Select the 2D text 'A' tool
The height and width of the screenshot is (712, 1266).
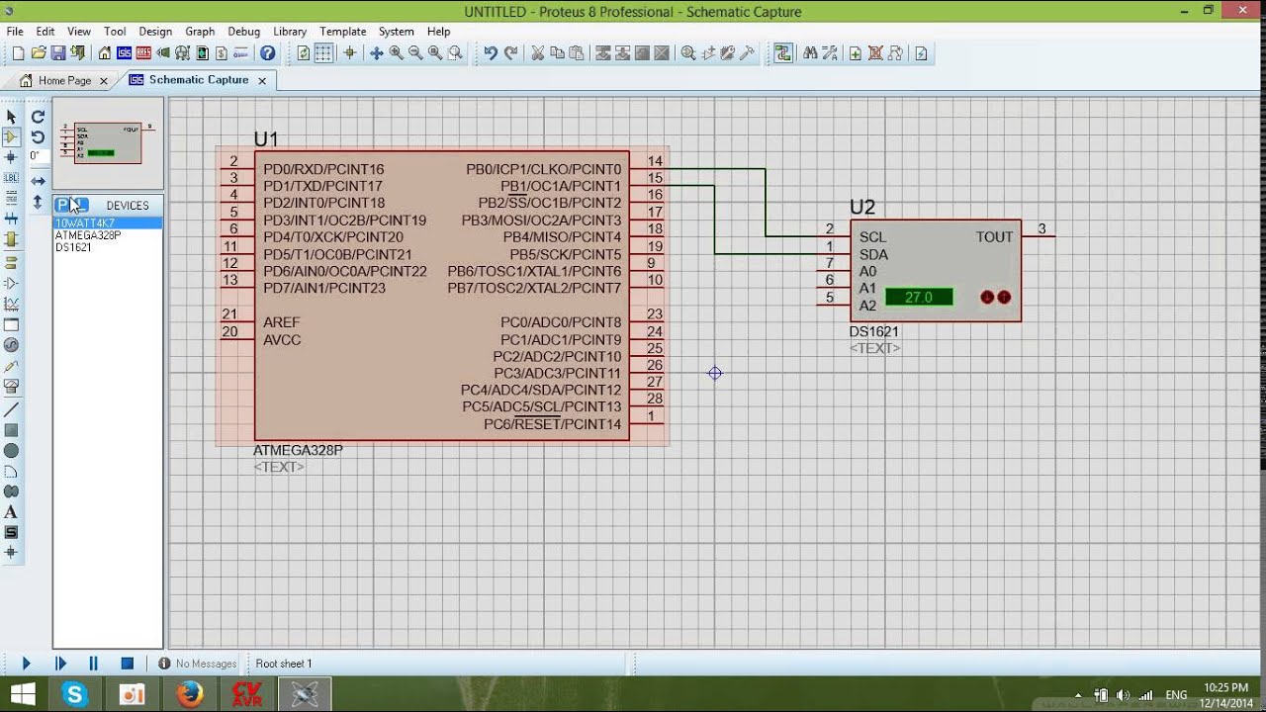coord(11,512)
